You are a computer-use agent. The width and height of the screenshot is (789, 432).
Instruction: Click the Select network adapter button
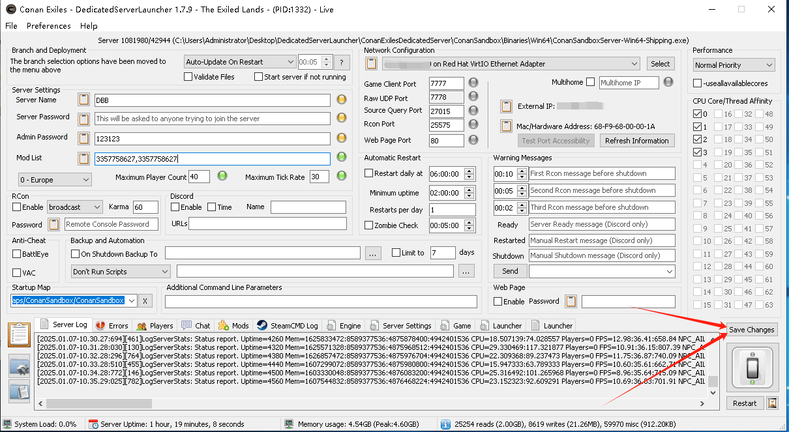click(x=660, y=64)
